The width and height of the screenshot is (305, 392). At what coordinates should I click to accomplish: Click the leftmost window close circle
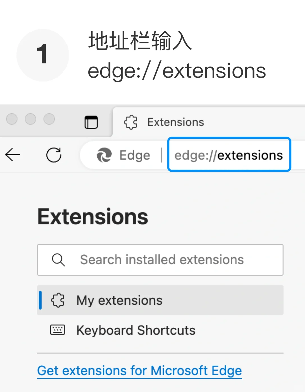point(12,119)
